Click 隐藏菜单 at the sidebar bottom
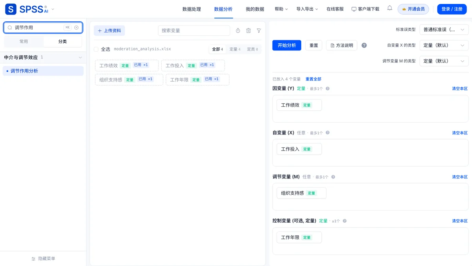The image size is (472, 266). (43, 259)
